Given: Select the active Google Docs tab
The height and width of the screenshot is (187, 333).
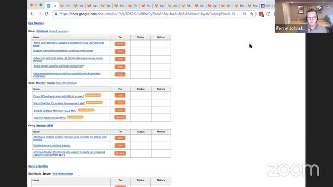Looking at the screenshot, I should pyautogui.click(x=52, y=6).
